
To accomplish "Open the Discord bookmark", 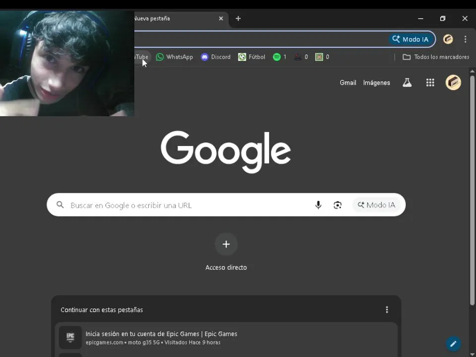I will [216, 57].
